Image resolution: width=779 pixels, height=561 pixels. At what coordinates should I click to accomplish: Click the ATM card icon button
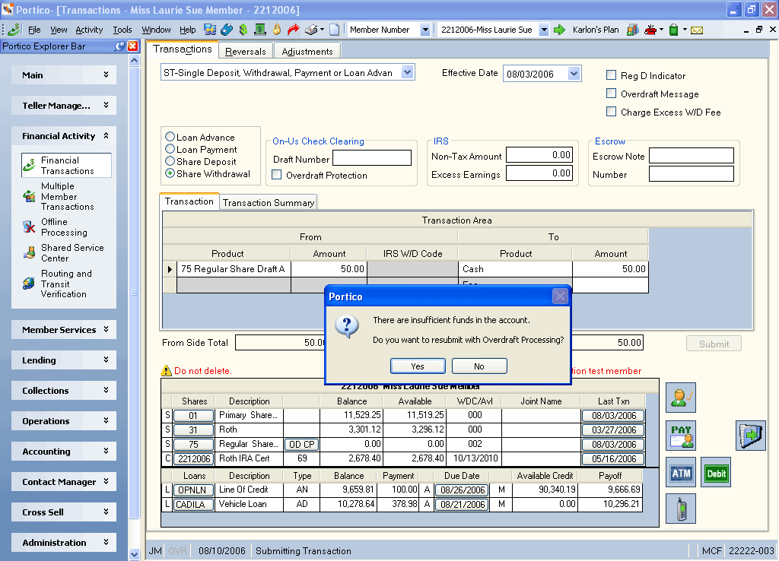point(681,472)
